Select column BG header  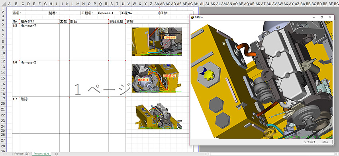click(x=336, y=4)
